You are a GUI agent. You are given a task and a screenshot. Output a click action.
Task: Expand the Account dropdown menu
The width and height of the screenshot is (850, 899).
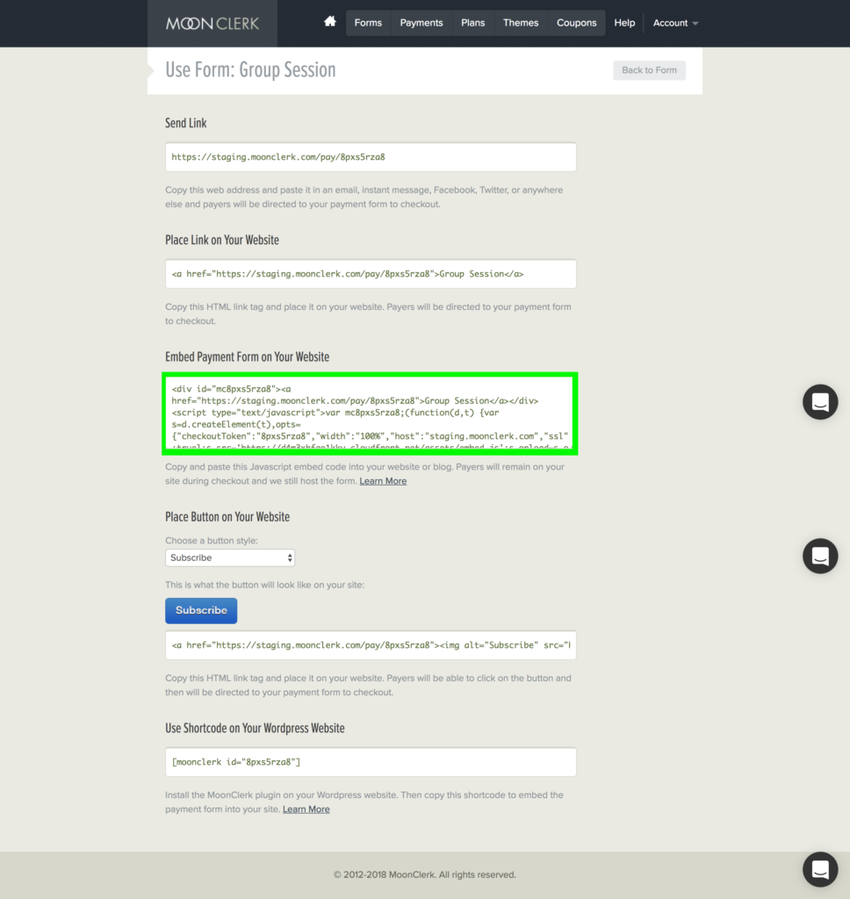coord(675,23)
